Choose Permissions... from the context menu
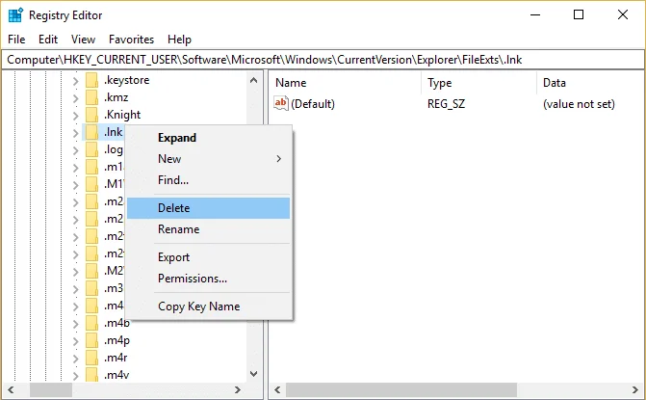 tap(209, 279)
